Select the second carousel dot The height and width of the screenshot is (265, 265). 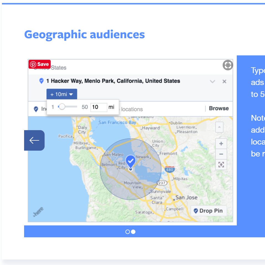click(133, 232)
